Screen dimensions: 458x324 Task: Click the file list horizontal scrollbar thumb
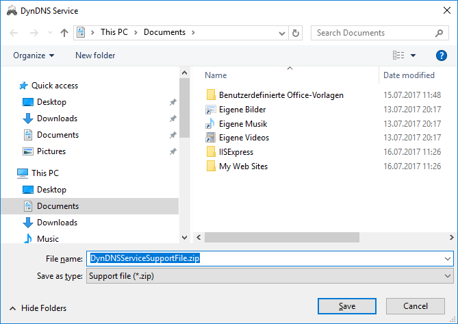coord(282,237)
